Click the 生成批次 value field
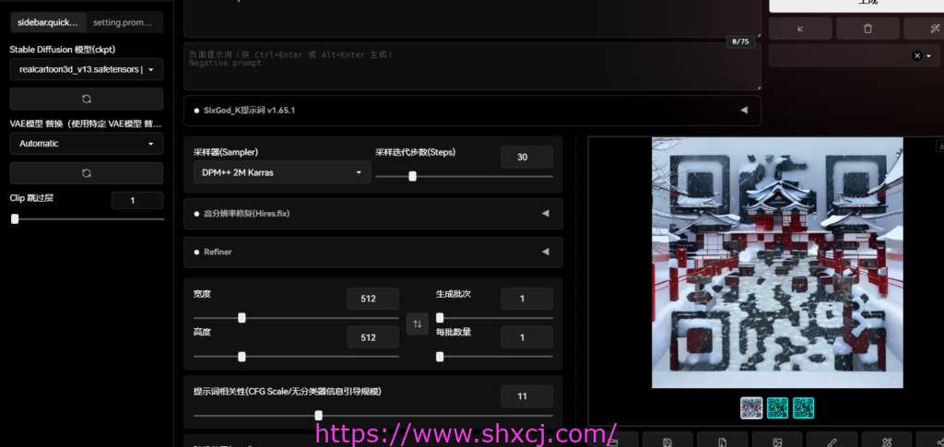The height and width of the screenshot is (447, 944). (x=526, y=299)
